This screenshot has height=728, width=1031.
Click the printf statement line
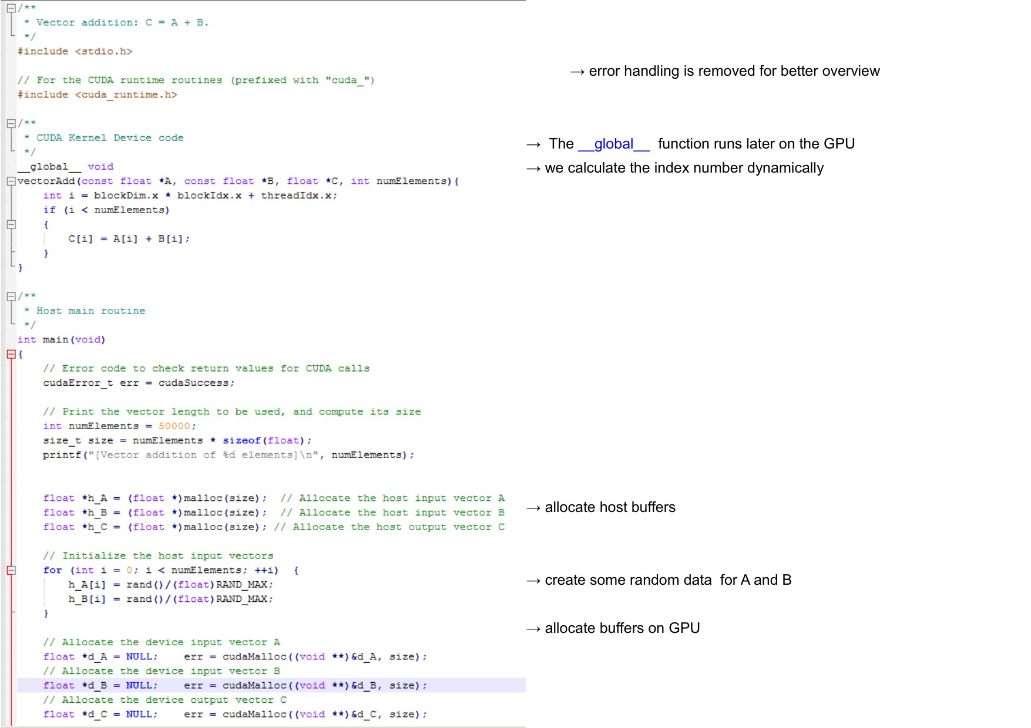click(x=228, y=455)
